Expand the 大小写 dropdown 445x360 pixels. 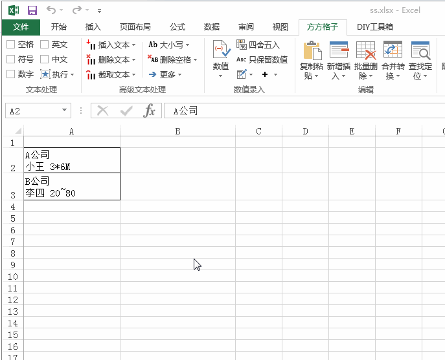pos(188,45)
